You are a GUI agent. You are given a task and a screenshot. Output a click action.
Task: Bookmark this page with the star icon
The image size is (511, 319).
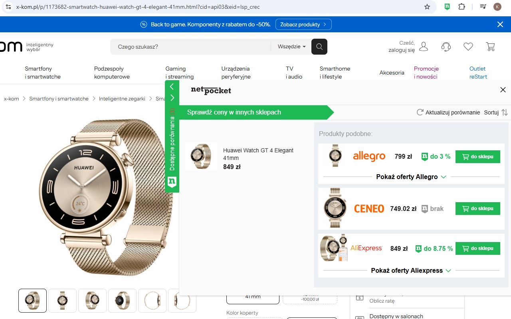(x=427, y=7)
